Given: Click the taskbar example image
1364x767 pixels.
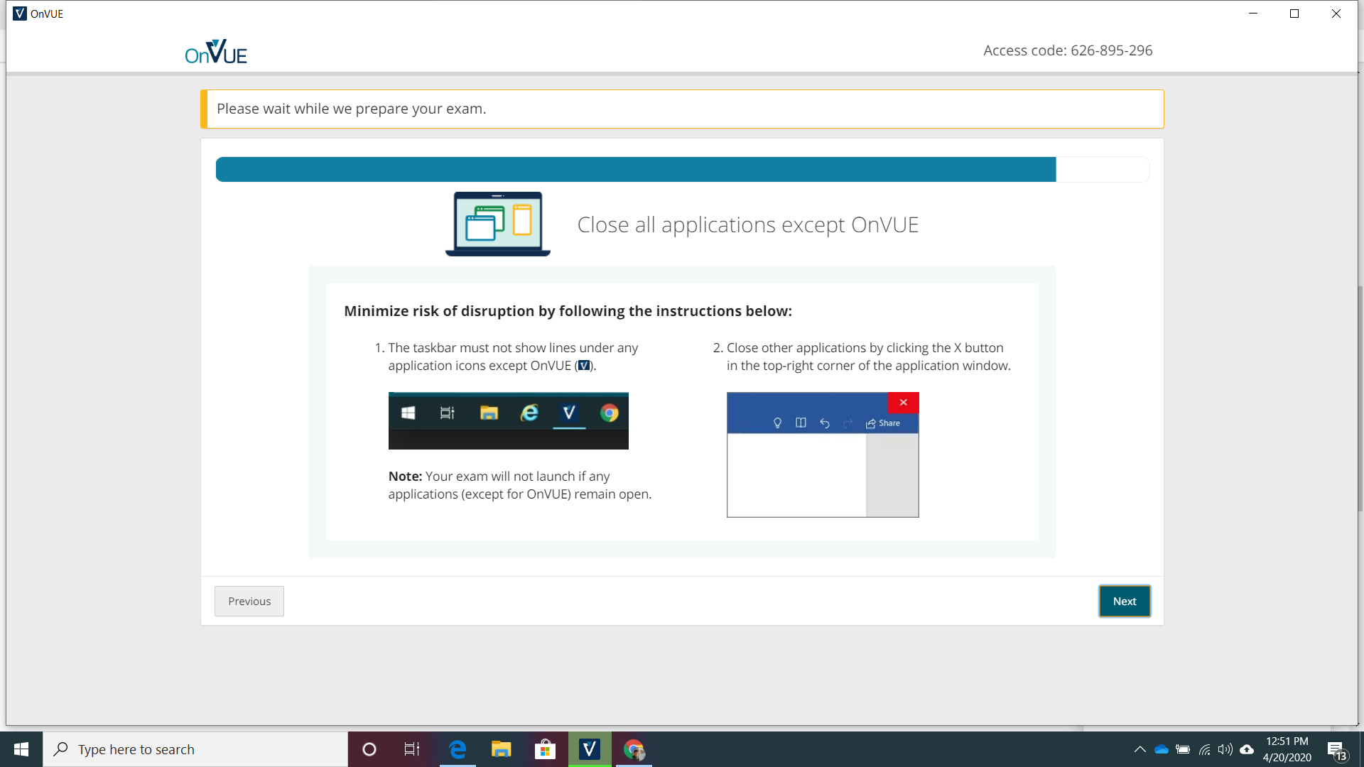Looking at the screenshot, I should (x=509, y=420).
